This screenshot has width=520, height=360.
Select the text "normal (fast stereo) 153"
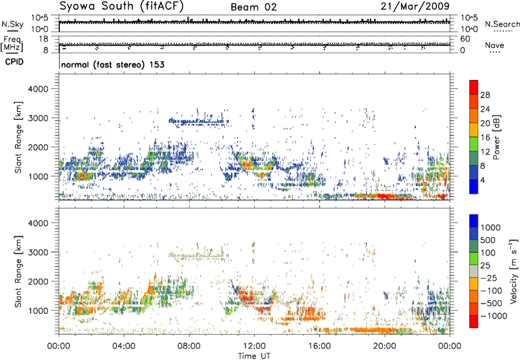pyautogui.click(x=112, y=64)
